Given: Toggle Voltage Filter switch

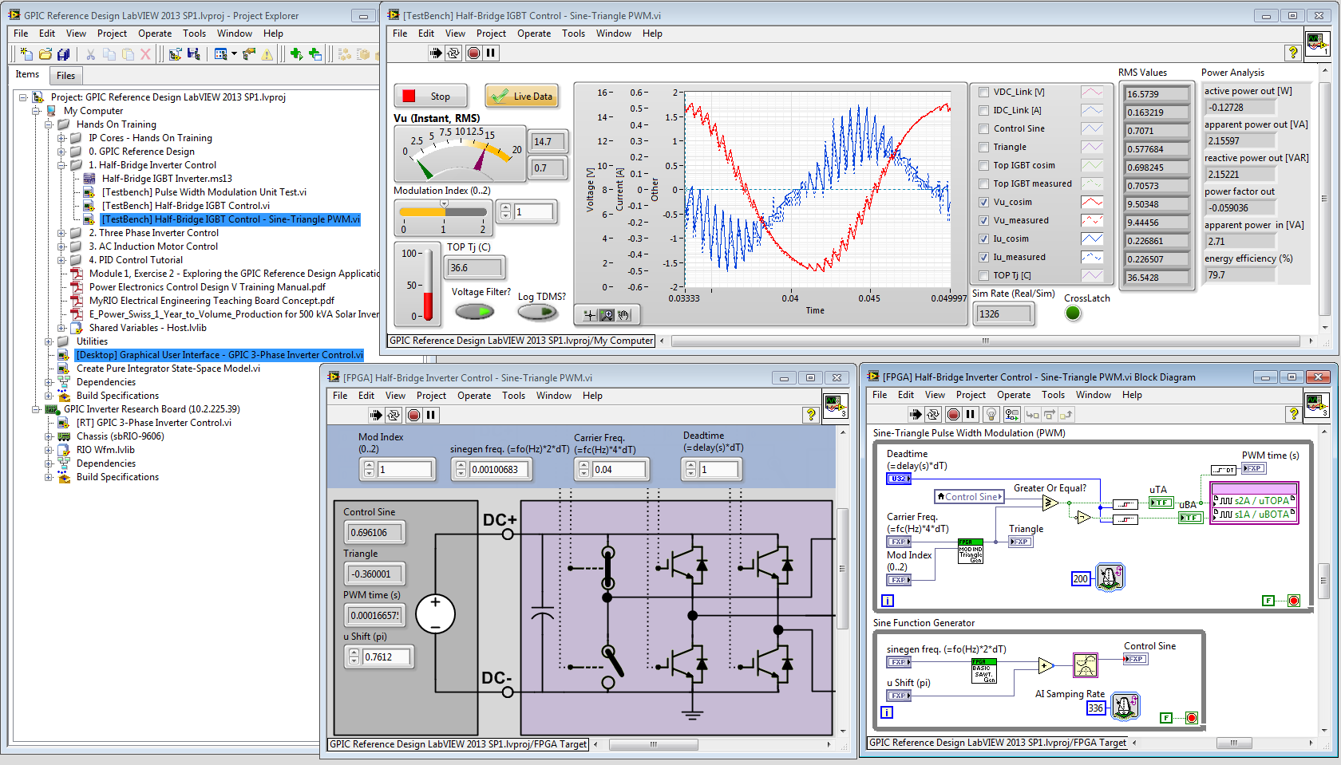Looking at the screenshot, I should [x=475, y=312].
